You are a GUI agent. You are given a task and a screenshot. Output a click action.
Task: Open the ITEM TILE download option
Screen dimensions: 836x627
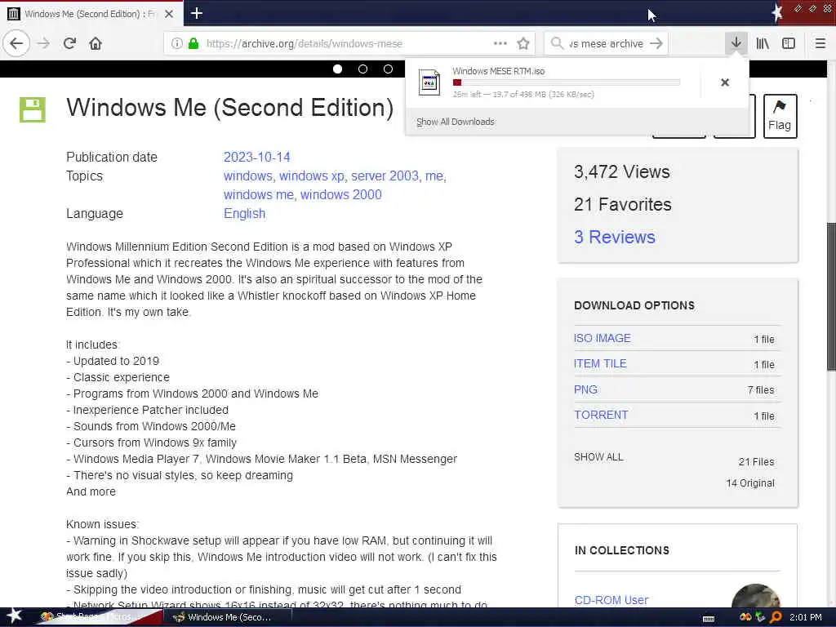600,363
